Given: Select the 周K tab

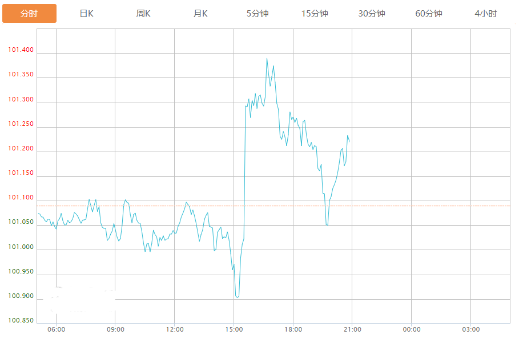Looking at the screenshot, I should (x=143, y=14).
